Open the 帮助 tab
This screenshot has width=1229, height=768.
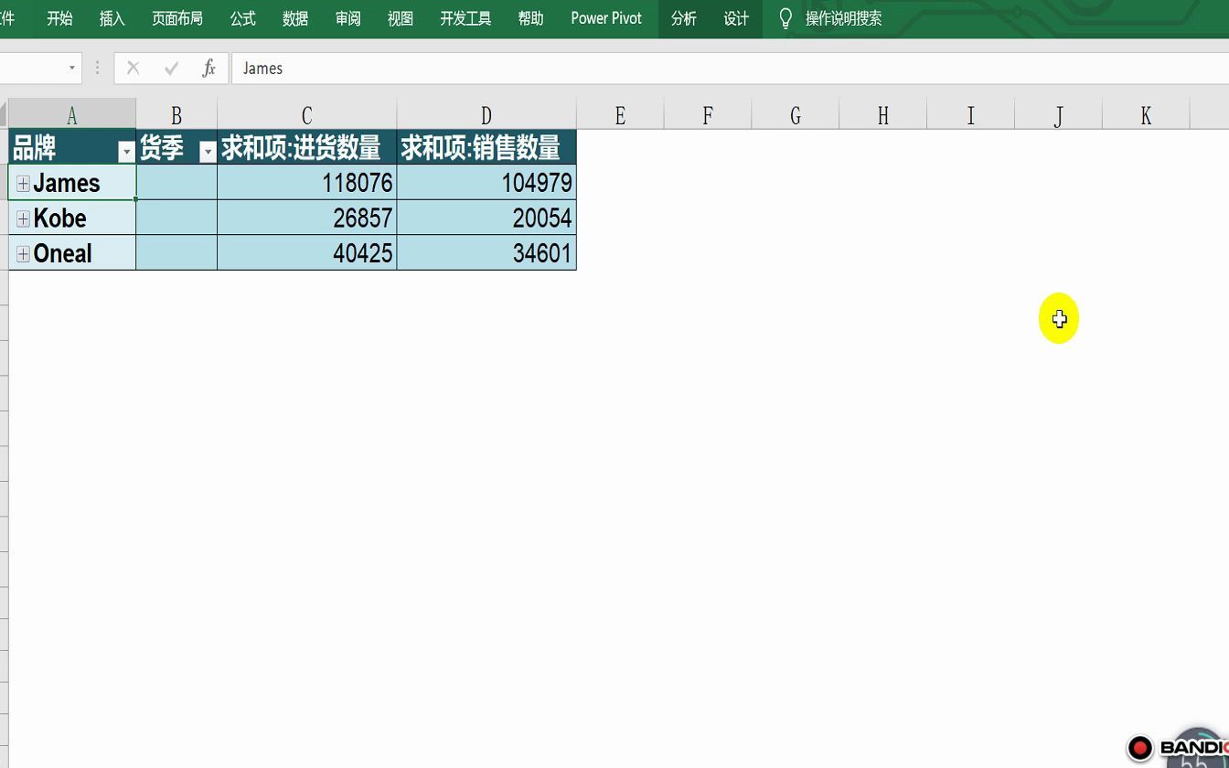coord(530,18)
